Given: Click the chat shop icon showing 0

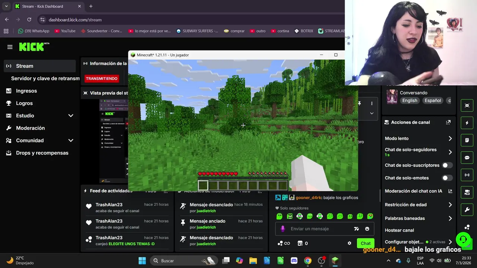Looking at the screenshot, I should pyautogui.click(x=303, y=243).
